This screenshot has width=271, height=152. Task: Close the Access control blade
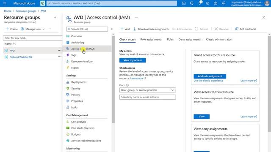click(264, 17)
